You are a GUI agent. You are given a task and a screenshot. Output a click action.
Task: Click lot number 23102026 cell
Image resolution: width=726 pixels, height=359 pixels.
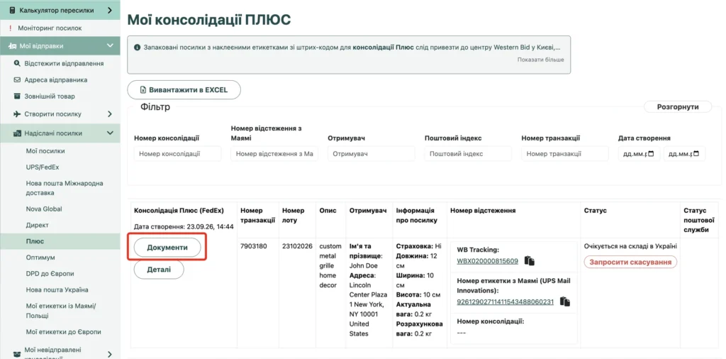coord(297,246)
